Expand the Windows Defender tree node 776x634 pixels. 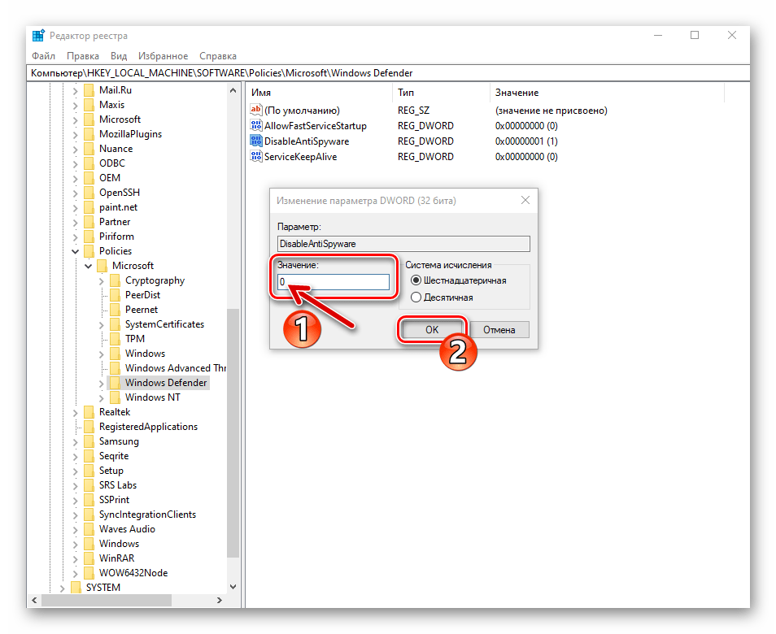[x=101, y=384]
